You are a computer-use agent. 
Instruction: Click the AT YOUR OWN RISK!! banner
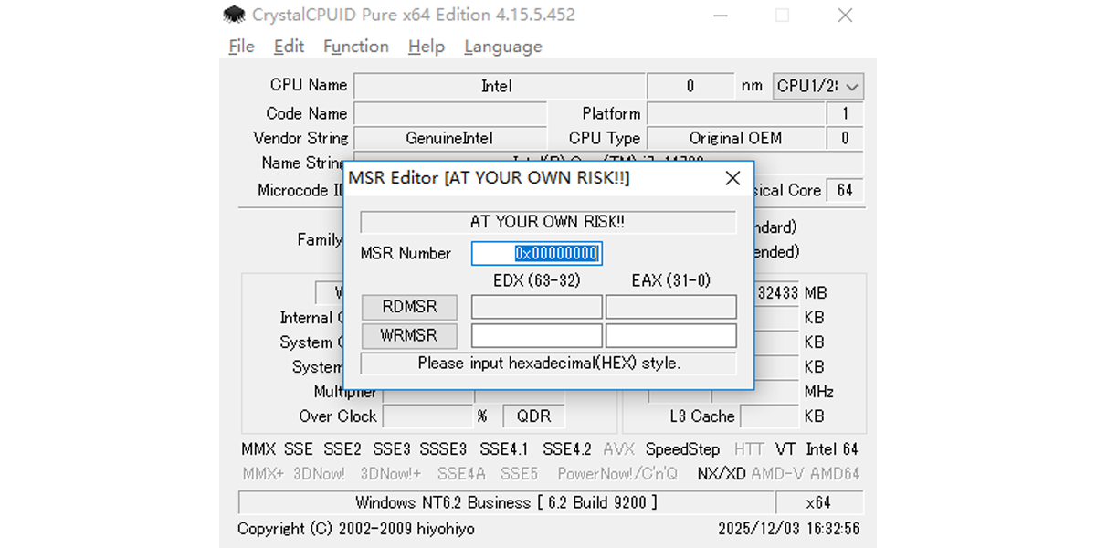[548, 222]
